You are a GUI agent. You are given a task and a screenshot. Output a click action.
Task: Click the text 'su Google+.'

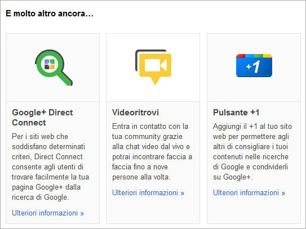tap(233, 177)
